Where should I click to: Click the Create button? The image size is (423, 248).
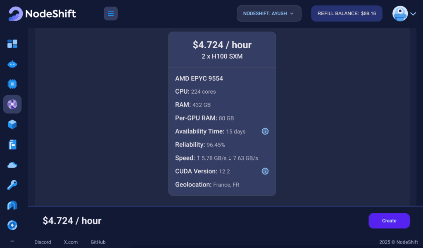(389, 221)
